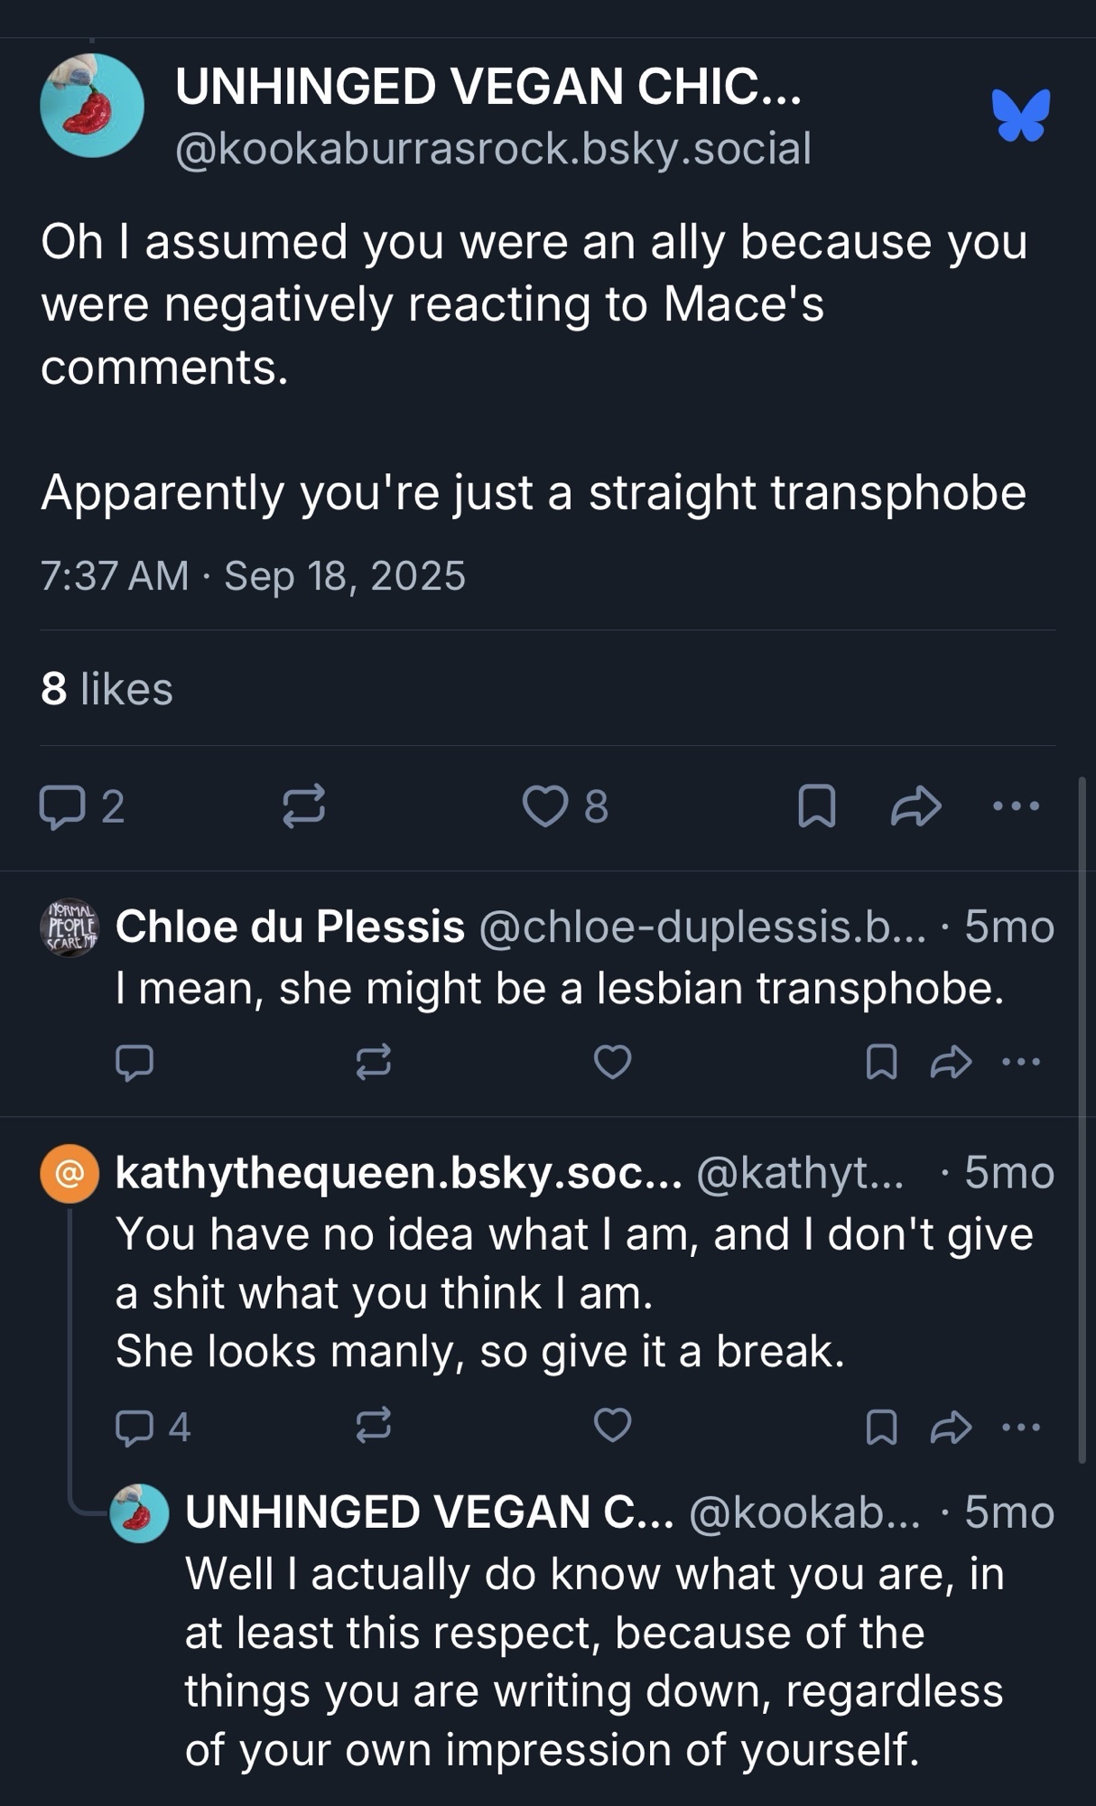Image resolution: width=1096 pixels, height=1806 pixels.
Task: Click the scrollbar on the right edge
Action: pos(1082,1120)
